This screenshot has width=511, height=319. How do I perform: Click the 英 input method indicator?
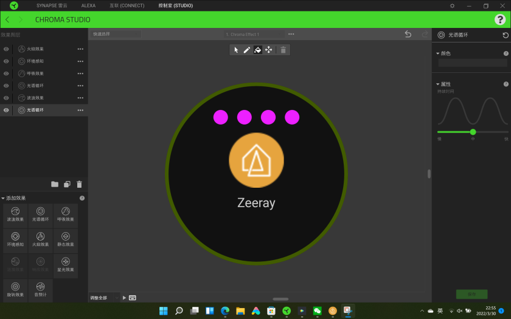[440, 311]
